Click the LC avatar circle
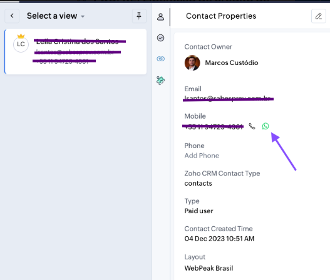 point(21,44)
